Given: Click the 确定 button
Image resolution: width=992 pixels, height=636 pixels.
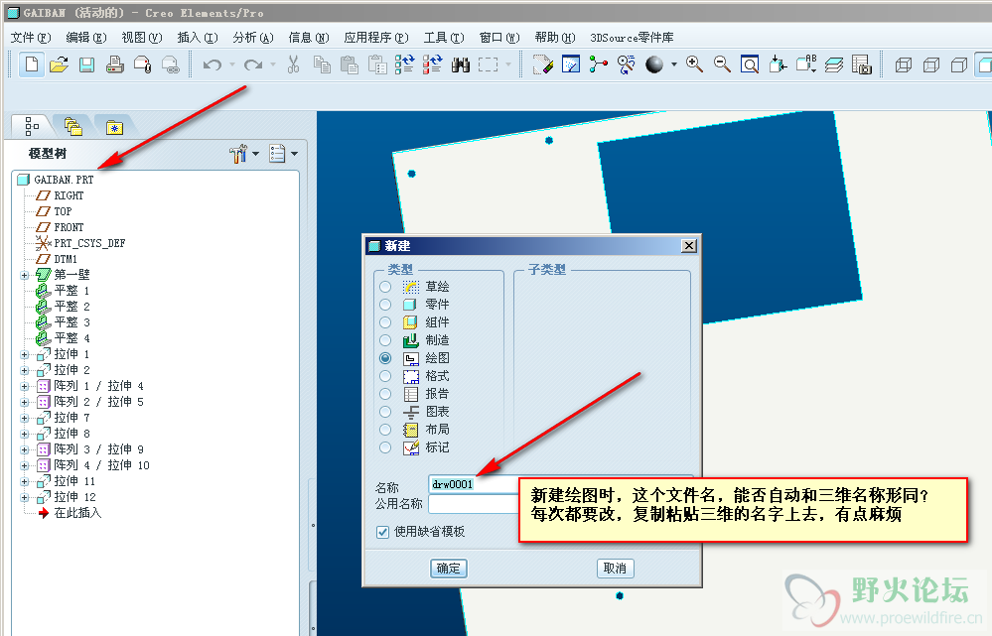Looking at the screenshot, I should [449, 569].
